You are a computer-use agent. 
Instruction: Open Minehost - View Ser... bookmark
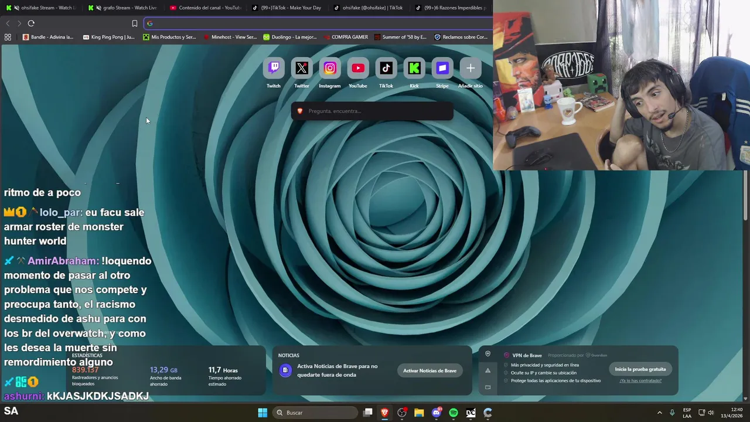(230, 37)
